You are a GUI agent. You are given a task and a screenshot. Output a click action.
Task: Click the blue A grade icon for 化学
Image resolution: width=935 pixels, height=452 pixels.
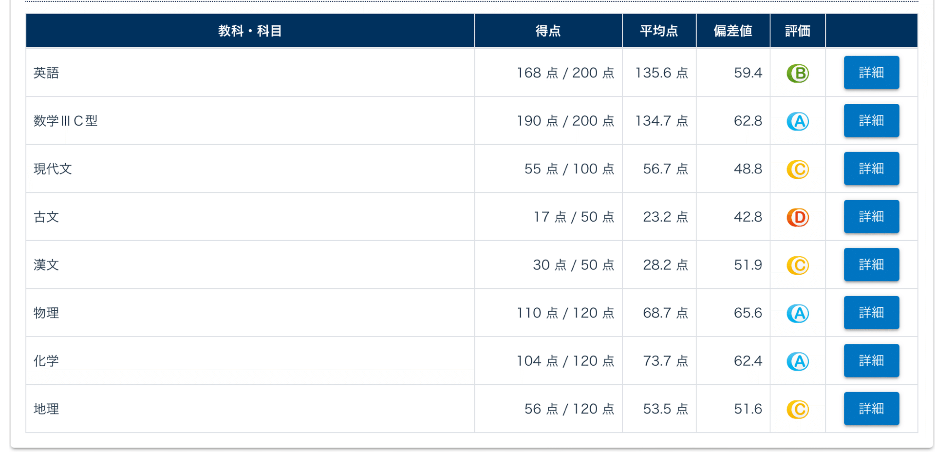click(x=798, y=361)
